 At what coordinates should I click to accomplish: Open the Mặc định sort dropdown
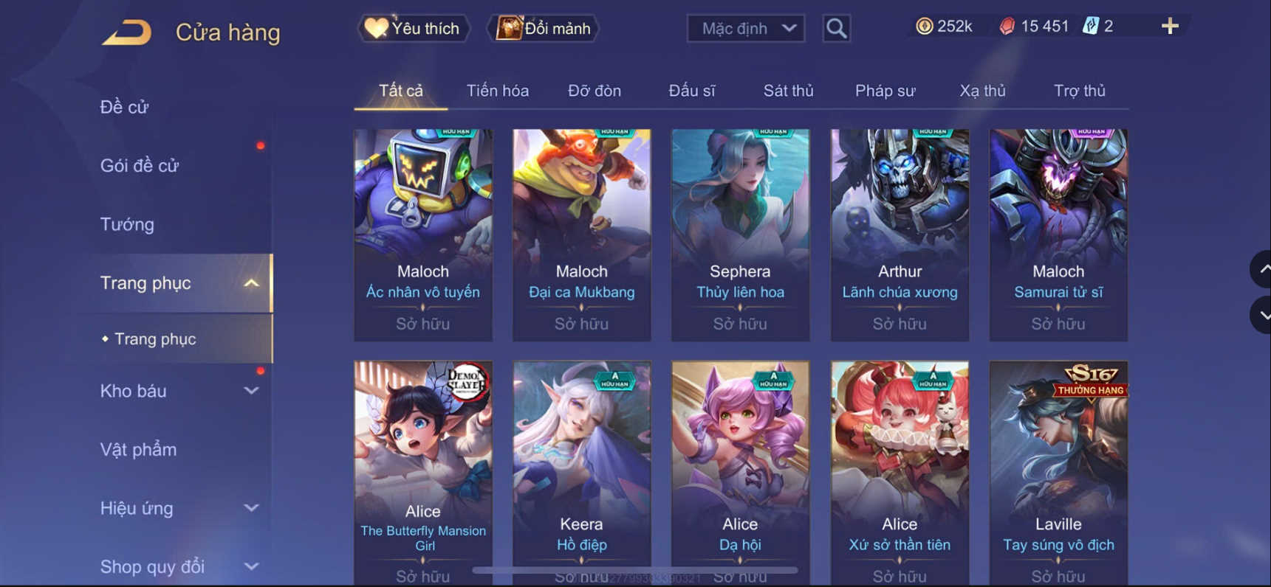tap(746, 29)
